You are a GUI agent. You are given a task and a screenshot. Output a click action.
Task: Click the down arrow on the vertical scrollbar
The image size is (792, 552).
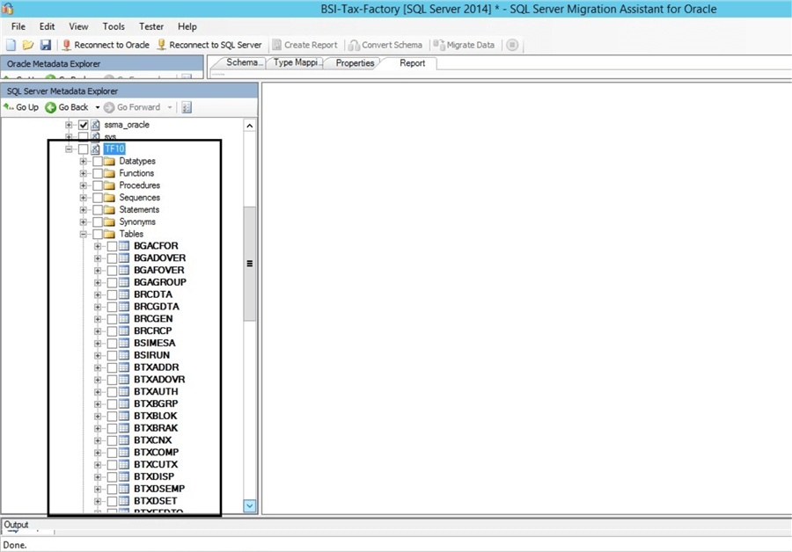pyautogui.click(x=250, y=505)
